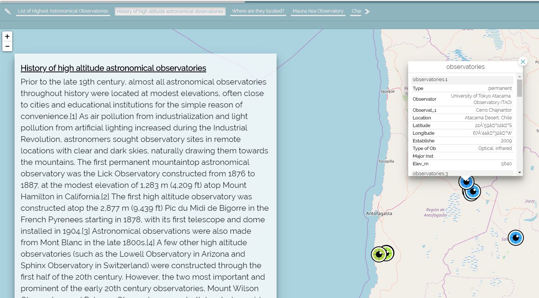Click the popup scrollbar down arrow

pyautogui.click(x=519, y=173)
